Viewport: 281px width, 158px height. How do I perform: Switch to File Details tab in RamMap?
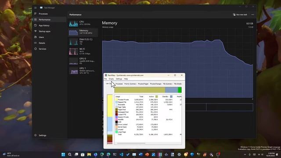pos(177,84)
